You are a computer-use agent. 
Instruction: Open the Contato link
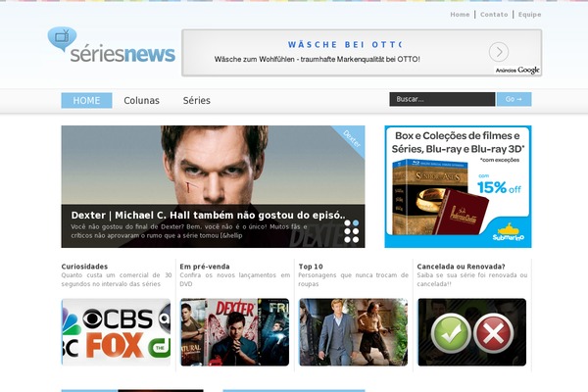point(494,15)
